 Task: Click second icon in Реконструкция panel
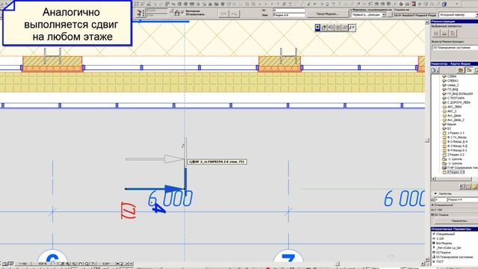(x=444, y=33)
